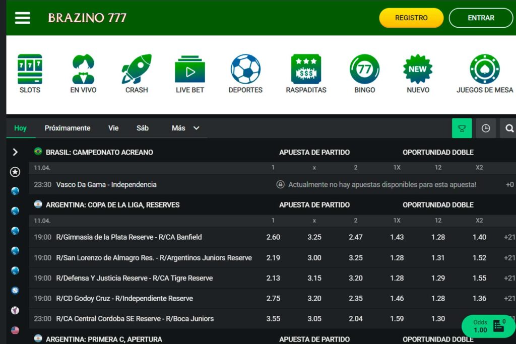Image resolution: width=516 pixels, height=344 pixels.
Task: Click the clock time filter icon
Action: [486, 128]
